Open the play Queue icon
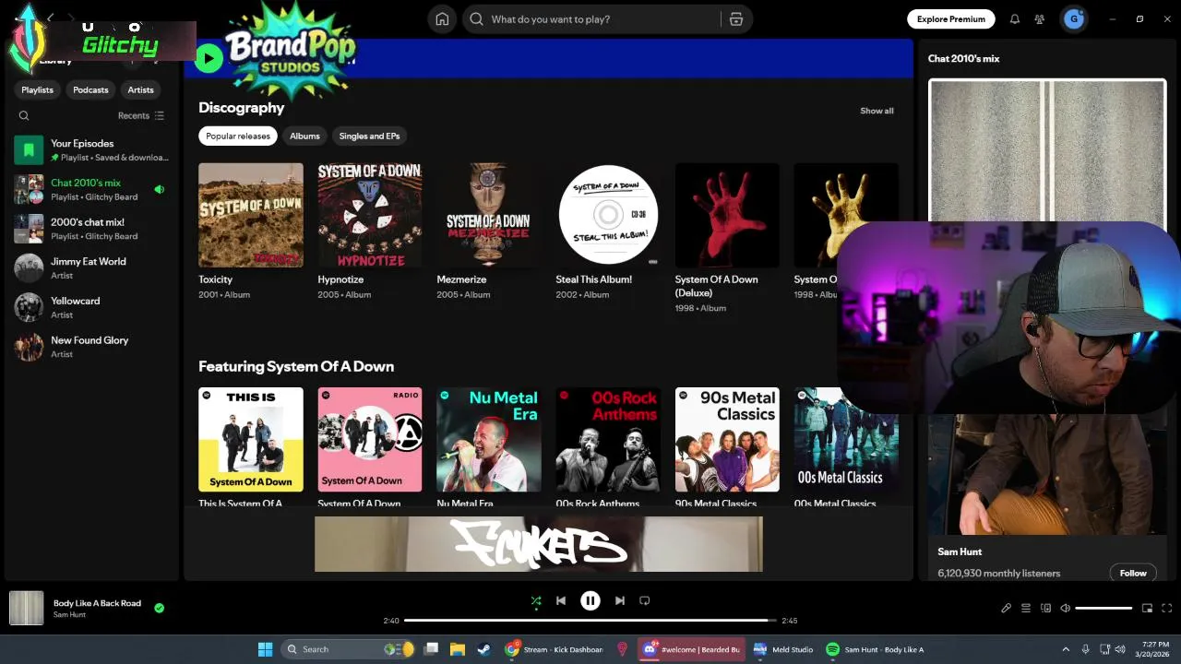Image resolution: width=1181 pixels, height=664 pixels. coord(1025,608)
